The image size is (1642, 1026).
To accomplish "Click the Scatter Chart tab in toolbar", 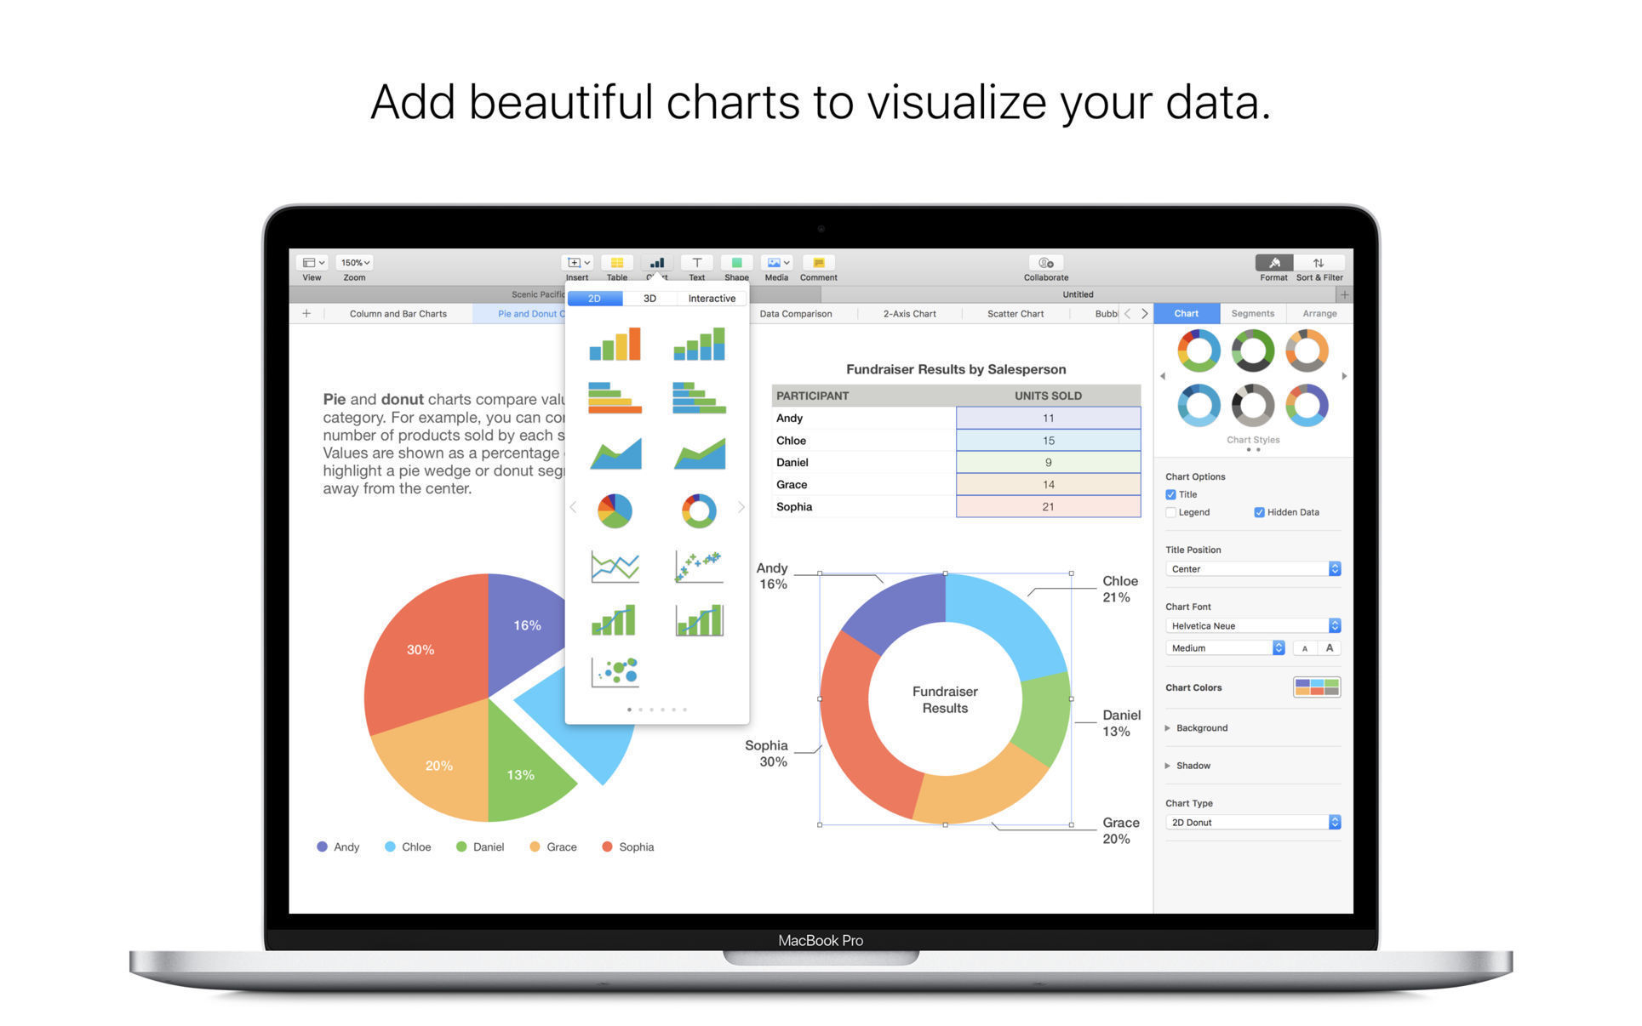I will click(x=1016, y=313).
